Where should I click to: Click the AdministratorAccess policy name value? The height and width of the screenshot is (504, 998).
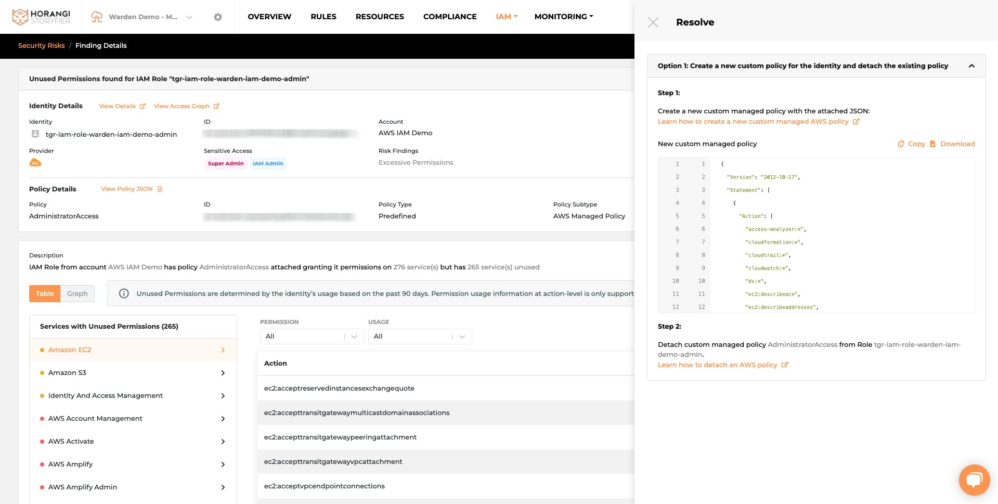click(x=64, y=216)
